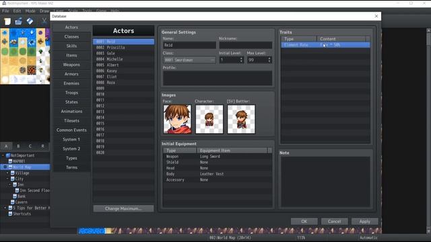Switch to the Tilesets database tab
The width and height of the screenshot is (431, 242).
pyautogui.click(x=71, y=120)
